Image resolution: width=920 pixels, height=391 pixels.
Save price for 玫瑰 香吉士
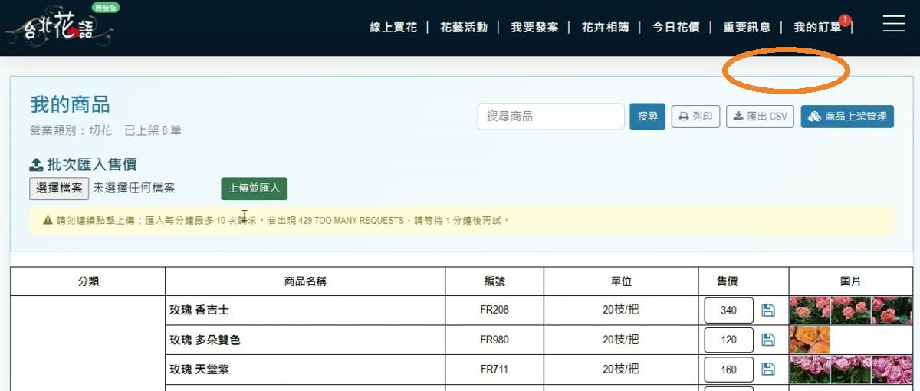tap(768, 310)
